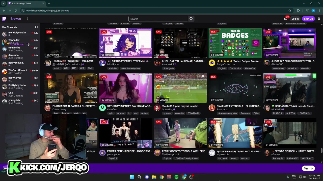Open pammpann channel name link
Viewport: 323px width, 181px height.
[113, 155]
